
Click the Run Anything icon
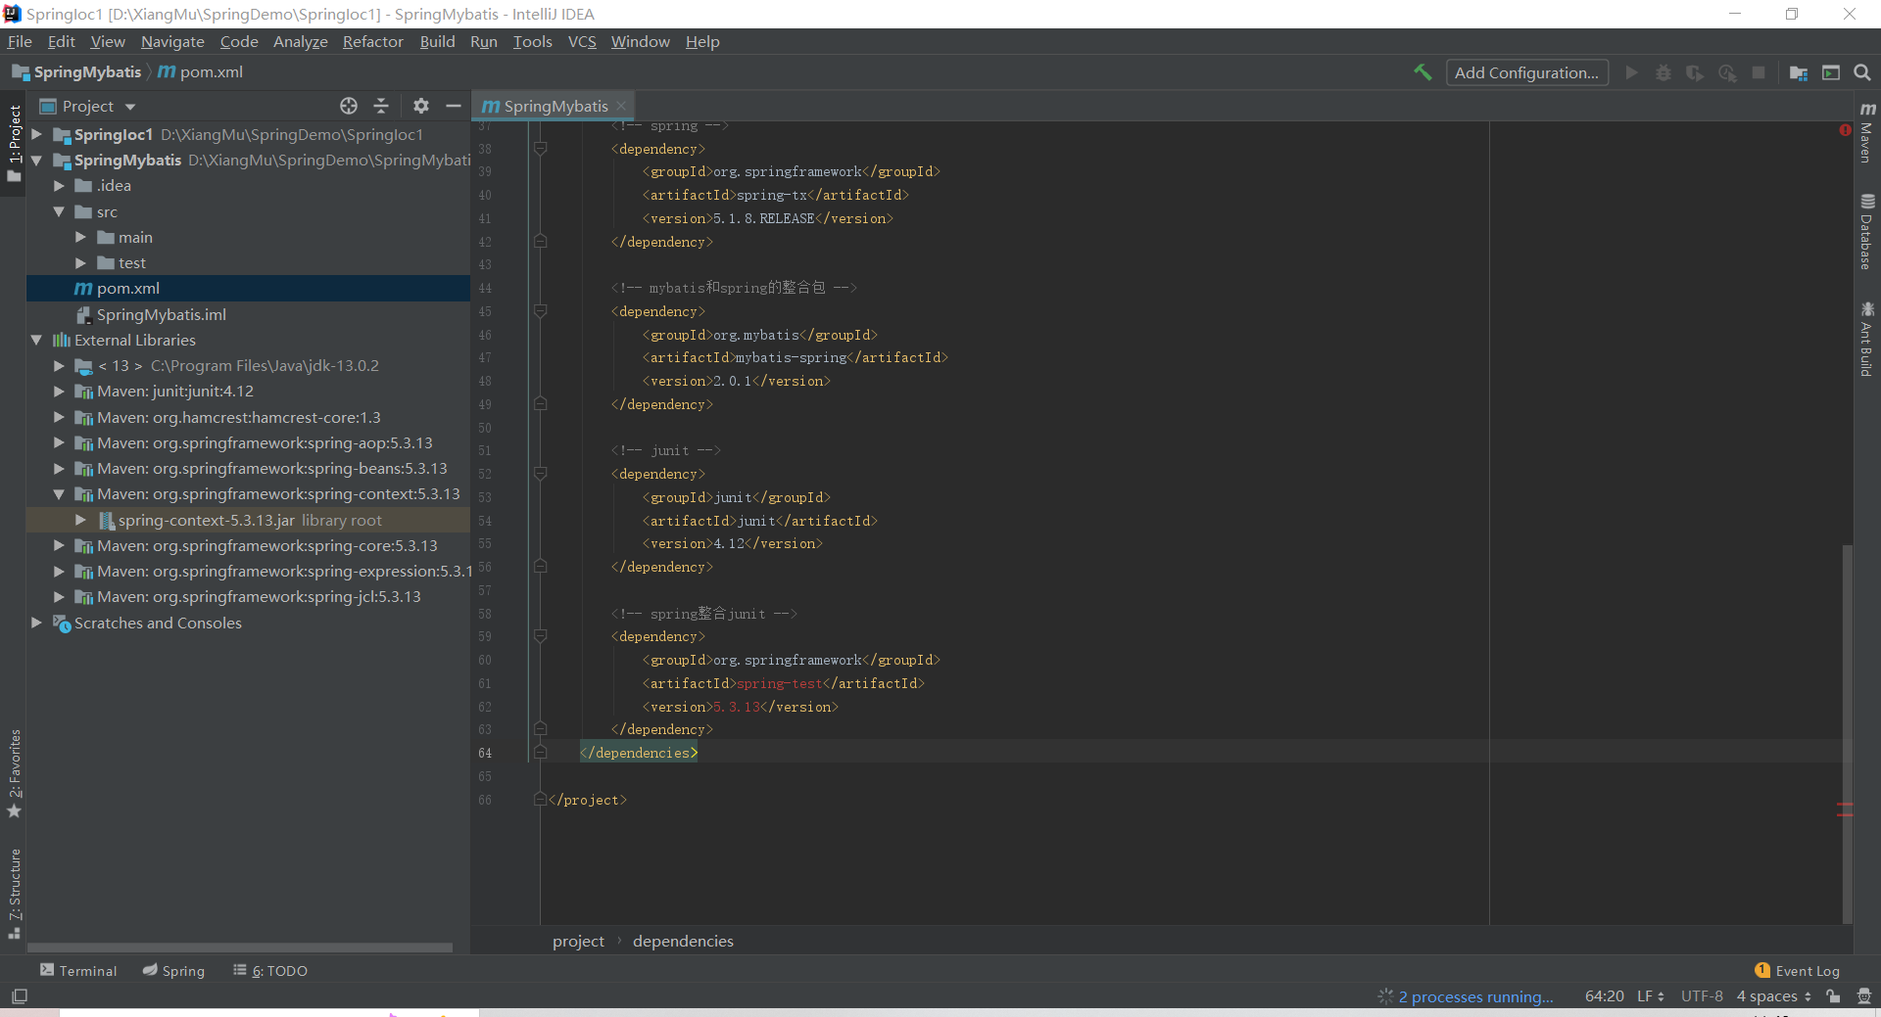point(1831,72)
